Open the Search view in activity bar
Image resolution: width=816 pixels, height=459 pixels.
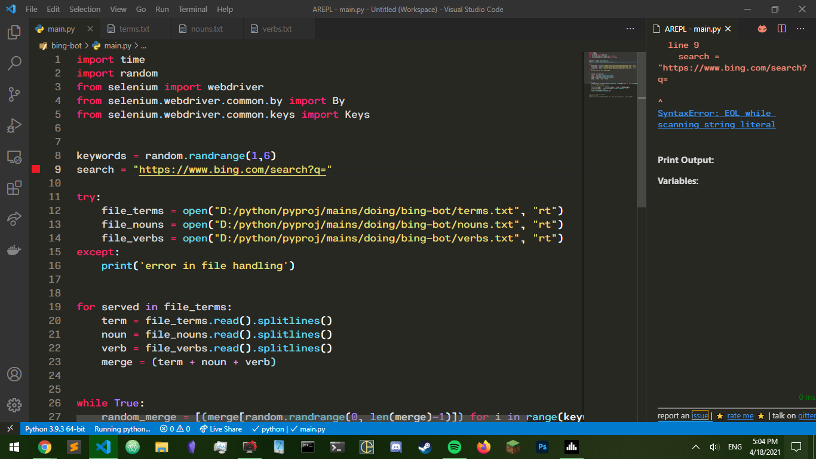[14, 63]
